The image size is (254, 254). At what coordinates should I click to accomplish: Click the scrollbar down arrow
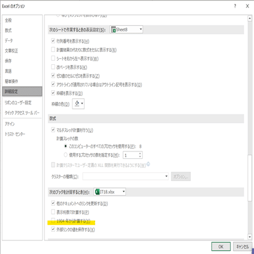pyautogui.click(x=250, y=237)
